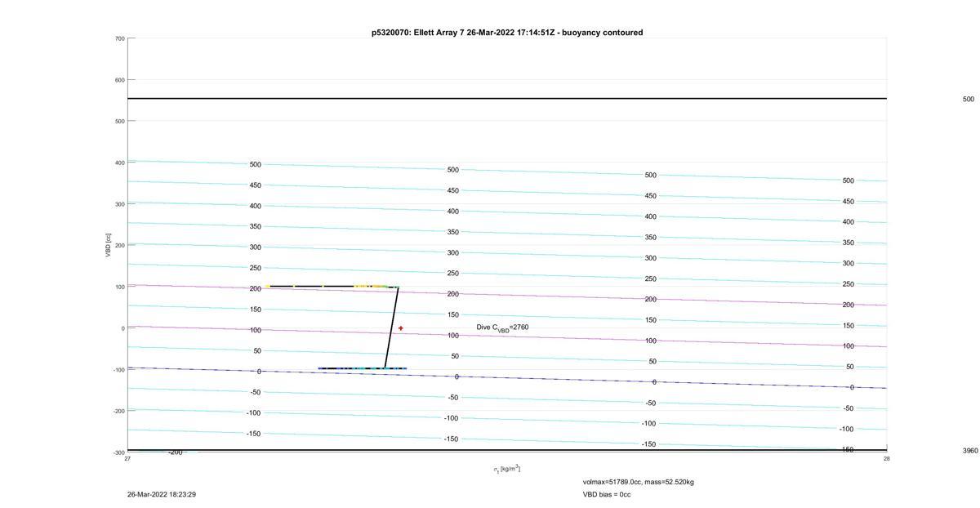Click the red plus marker on the plot
The width and height of the screenshot is (980, 508).
[x=401, y=328]
